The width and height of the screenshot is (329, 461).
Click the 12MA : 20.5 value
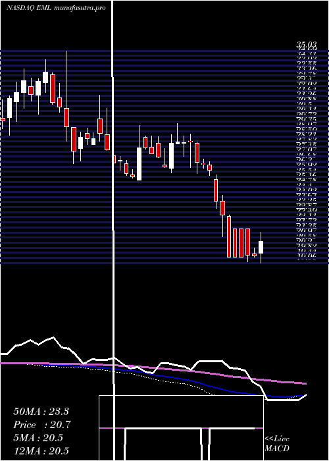coord(41,451)
